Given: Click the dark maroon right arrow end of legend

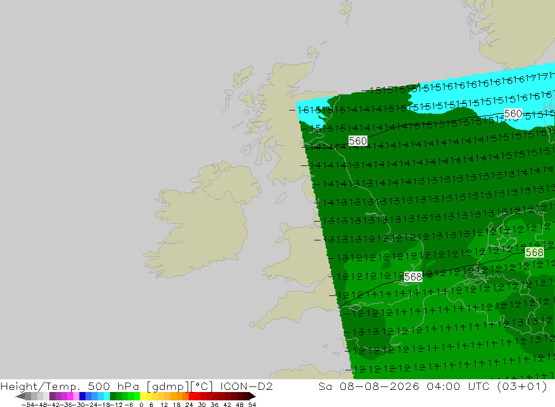Looking at the screenshot, I should pos(253,396).
